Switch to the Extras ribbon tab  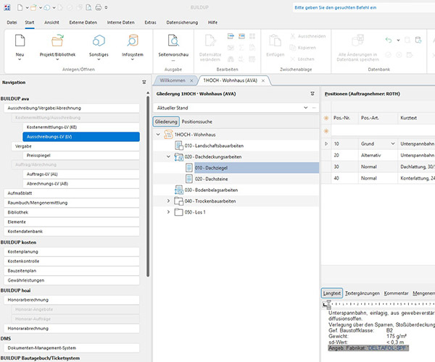pyautogui.click(x=150, y=22)
